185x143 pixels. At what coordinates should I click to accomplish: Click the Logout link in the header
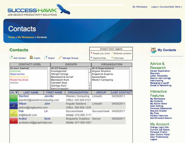pyautogui.click(x=154, y=7)
